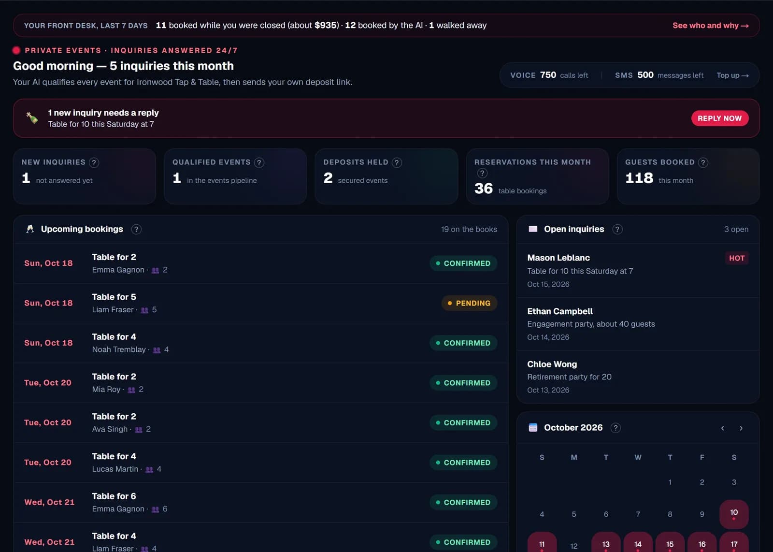
Task: Open help icon next to Deposits Held
Action: point(397,162)
